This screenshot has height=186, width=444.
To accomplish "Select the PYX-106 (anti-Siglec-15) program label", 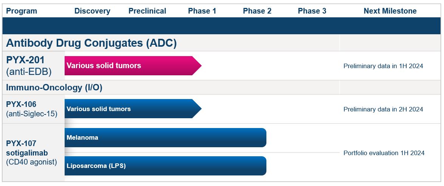I will (31, 109).
